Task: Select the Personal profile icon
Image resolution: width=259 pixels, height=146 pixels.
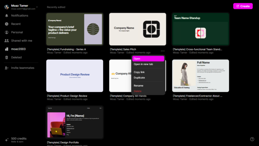Action: [x=6, y=32]
